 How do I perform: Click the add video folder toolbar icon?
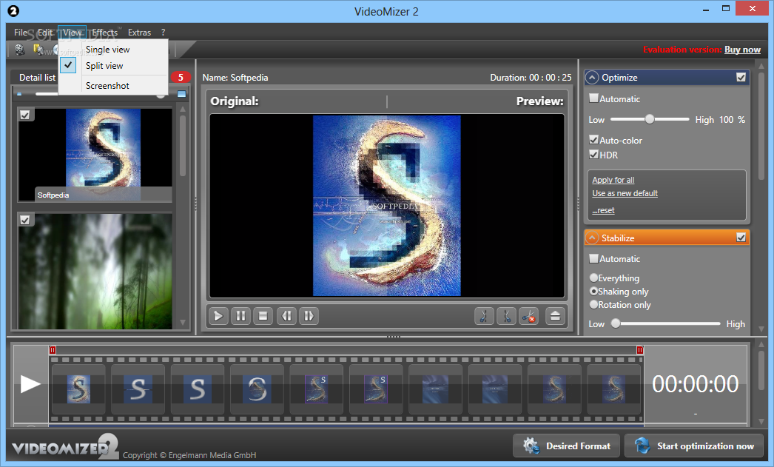[x=38, y=50]
